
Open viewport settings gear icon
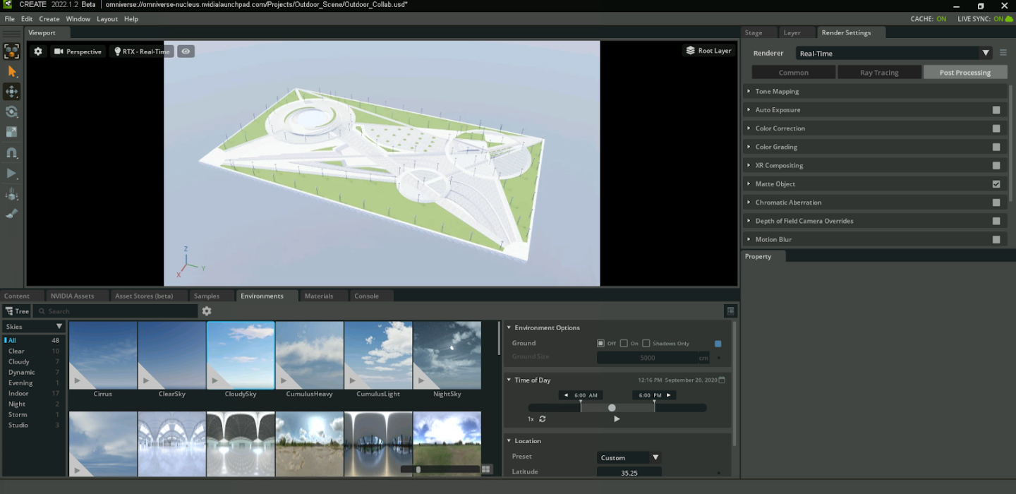click(x=38, y=52)
